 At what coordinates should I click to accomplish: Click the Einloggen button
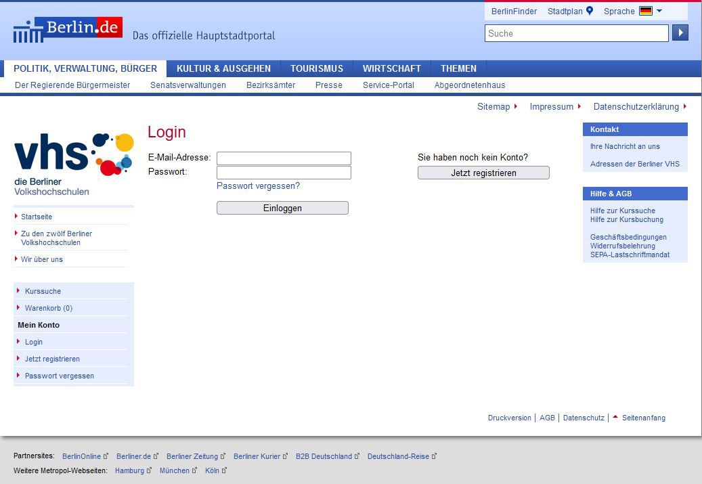282,208
